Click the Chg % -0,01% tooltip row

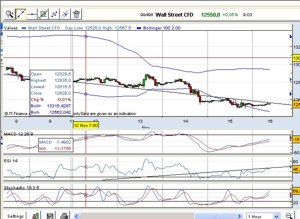tap(51, 99)
